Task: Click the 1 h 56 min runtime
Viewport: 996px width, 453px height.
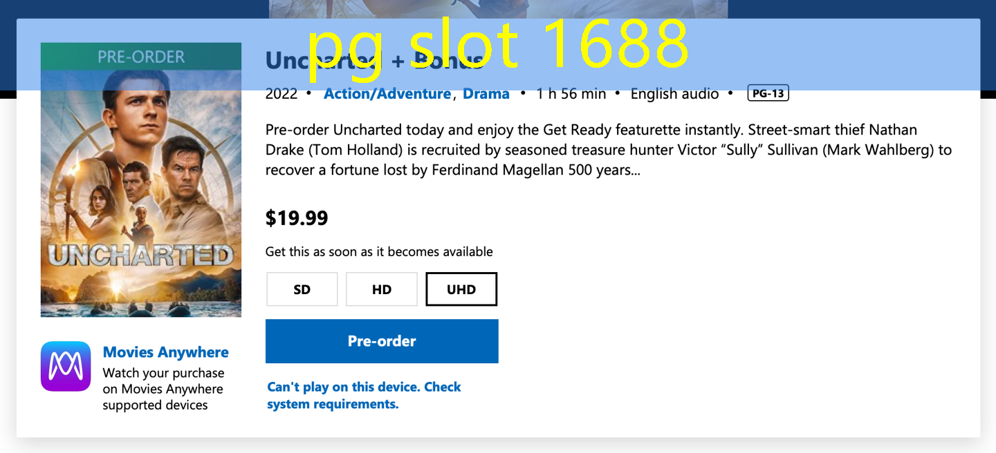Action: [571, 94]
